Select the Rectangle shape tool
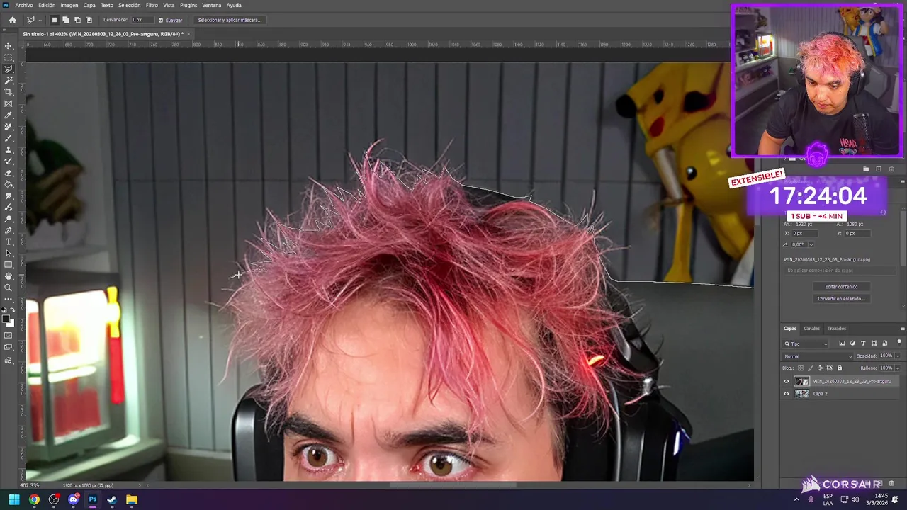 (x=9, y=264)
